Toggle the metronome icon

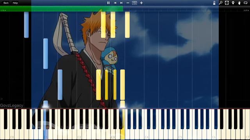click(214, 3)
